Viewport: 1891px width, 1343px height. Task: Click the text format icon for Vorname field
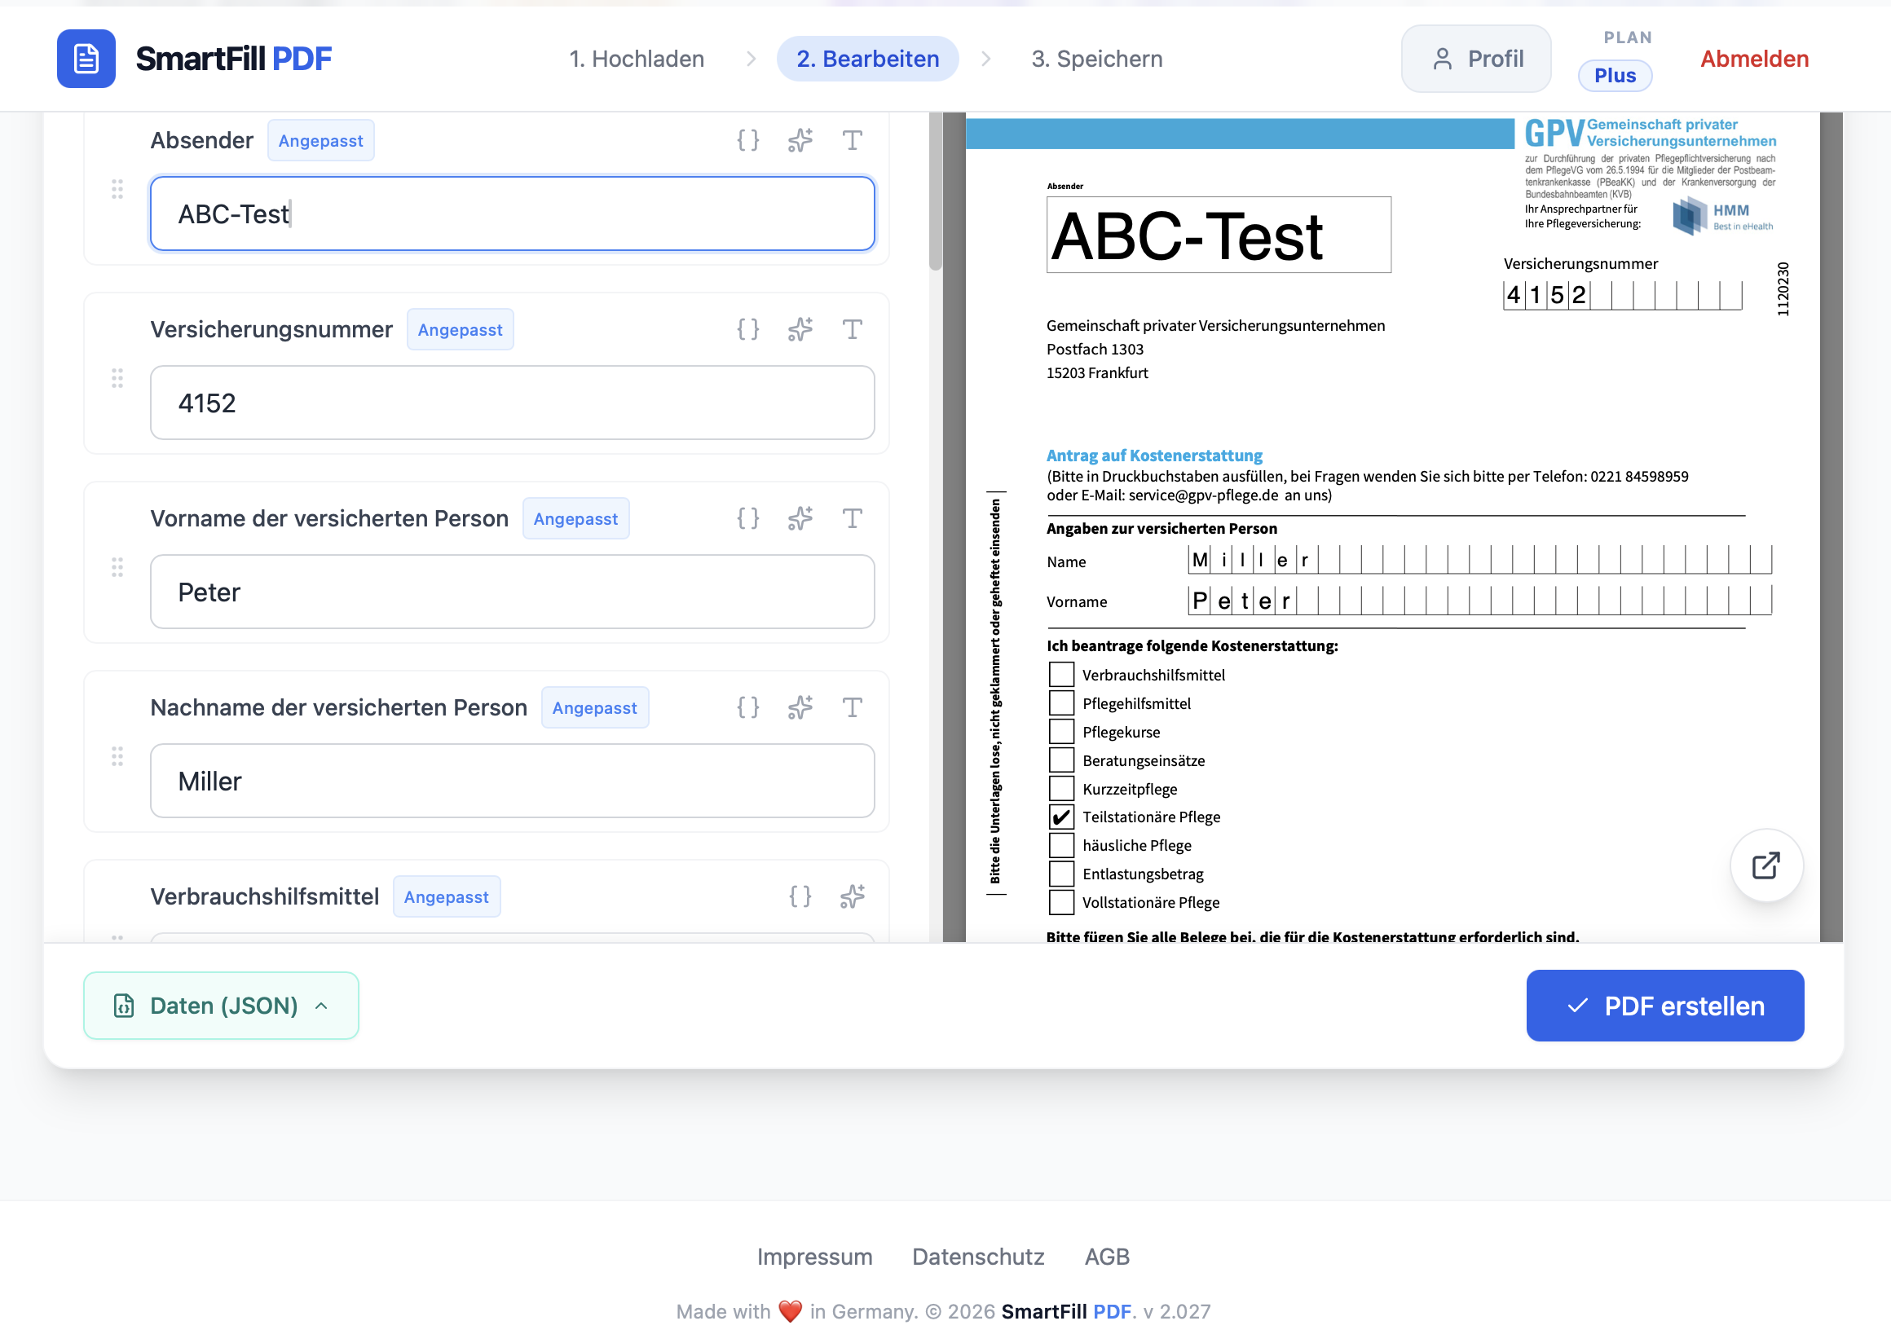tap(852, 518)
